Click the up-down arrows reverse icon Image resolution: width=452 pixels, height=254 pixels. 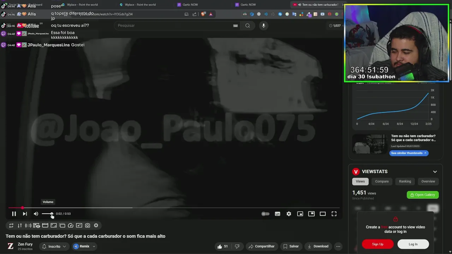pyautogui.click(x=20, y=225)
